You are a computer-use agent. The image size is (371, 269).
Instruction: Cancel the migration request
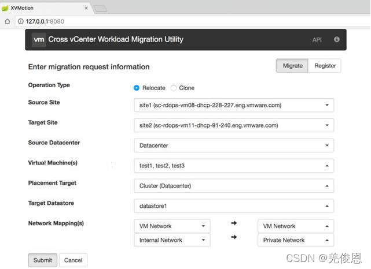coord(73,260)
